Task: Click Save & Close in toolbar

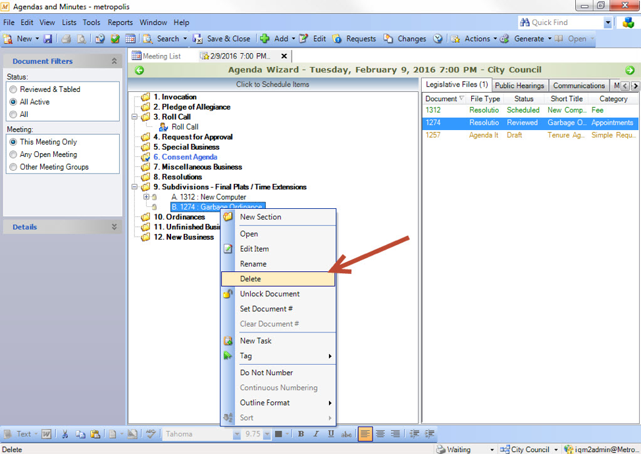Action: coord(222,39)
